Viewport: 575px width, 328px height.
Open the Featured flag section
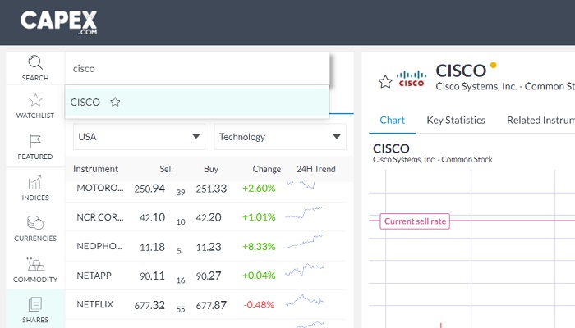pyautogui.click(x=35, y=147)
